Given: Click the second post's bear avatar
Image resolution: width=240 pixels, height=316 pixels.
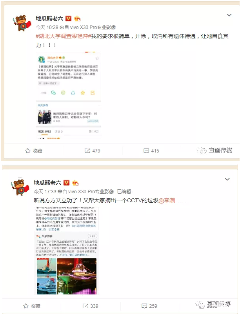Looking at the screenshot, I should click(20, 186).
